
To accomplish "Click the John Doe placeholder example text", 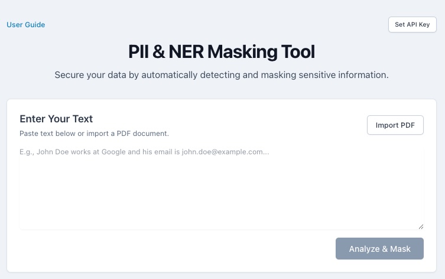I will pos(144,152).
